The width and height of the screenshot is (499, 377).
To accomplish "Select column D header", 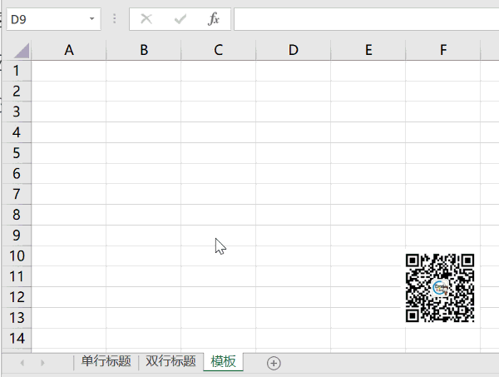I will coord(294,50).
